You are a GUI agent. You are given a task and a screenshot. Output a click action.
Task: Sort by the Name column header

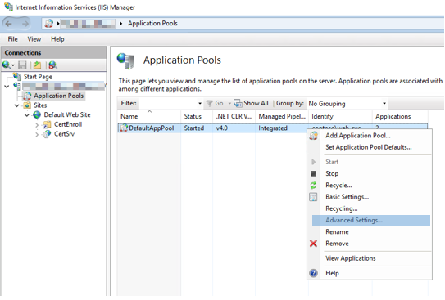pyautogui.click(x=149, y=116)
